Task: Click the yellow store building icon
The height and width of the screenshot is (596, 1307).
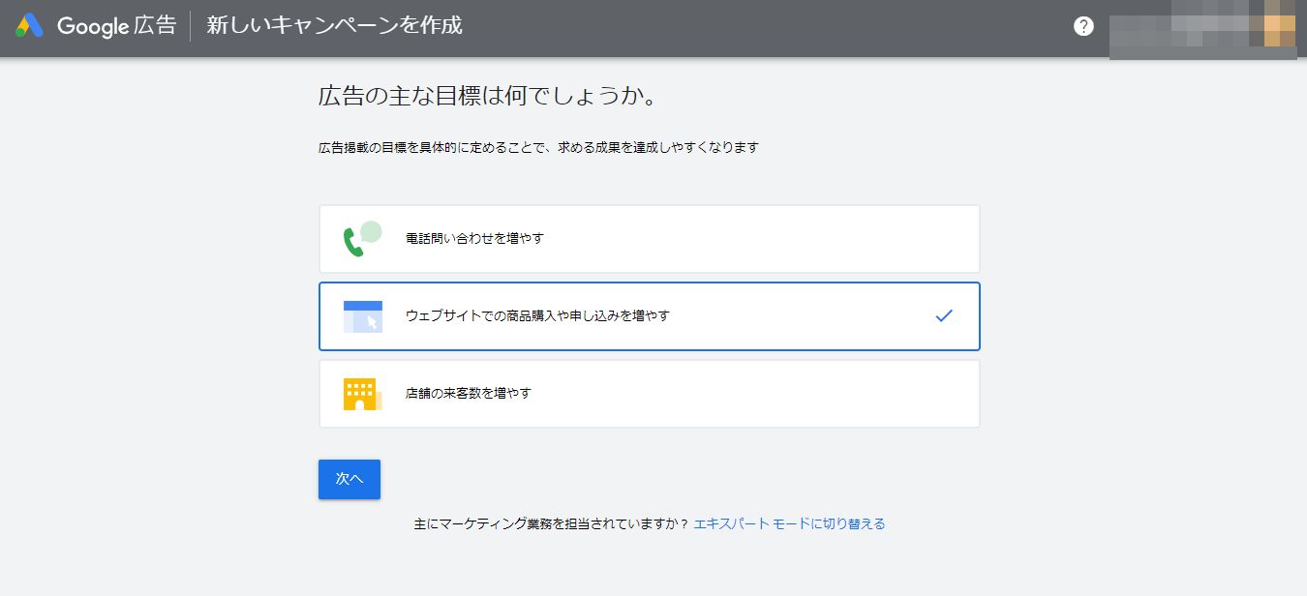Action: (x=361, y=394)
